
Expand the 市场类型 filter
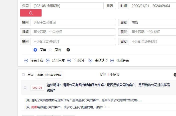[x=90, y=61]
